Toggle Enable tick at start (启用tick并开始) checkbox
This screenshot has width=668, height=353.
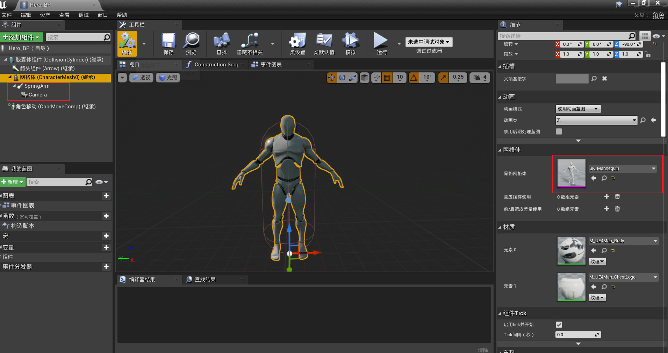click(559, 325)
